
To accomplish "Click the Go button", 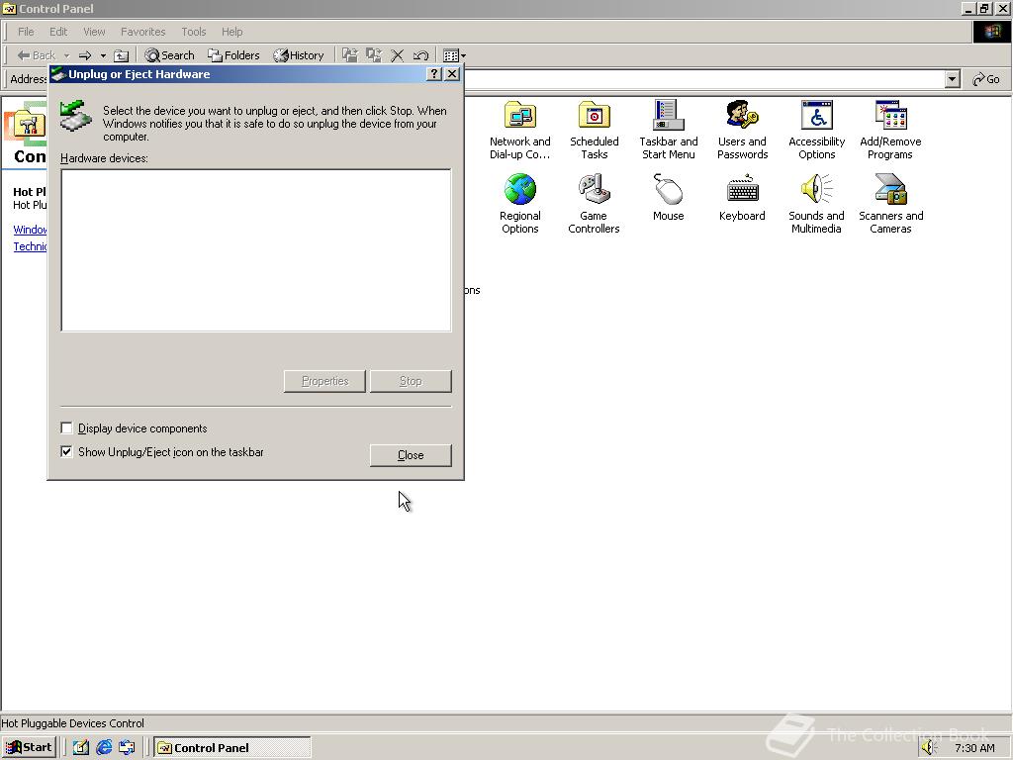I will click(986, 79).
